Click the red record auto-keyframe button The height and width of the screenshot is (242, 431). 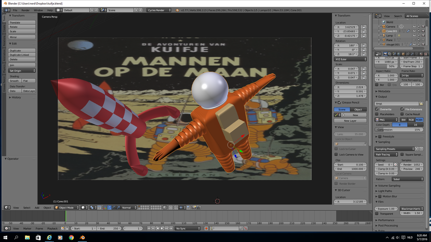[206, 229]
